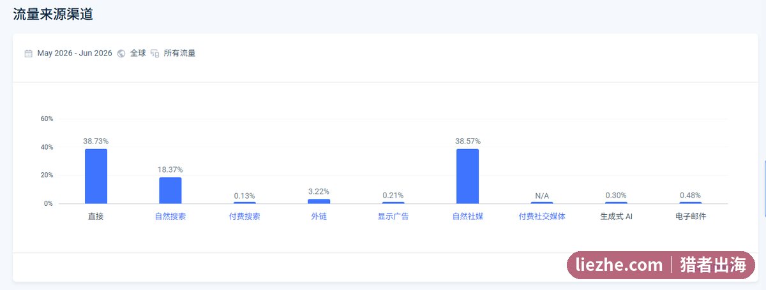This screenshot has height=290, width=766.
Task: Click the 生成式 AI axis label
Action: tap(617, 217)
